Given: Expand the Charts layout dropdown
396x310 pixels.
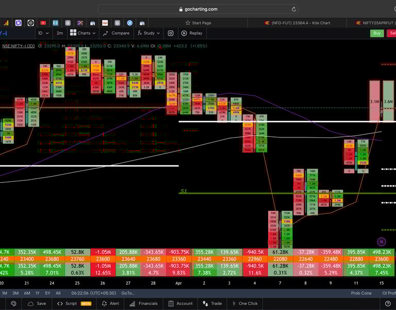Looking at the screenshot, I should point(83,33).
